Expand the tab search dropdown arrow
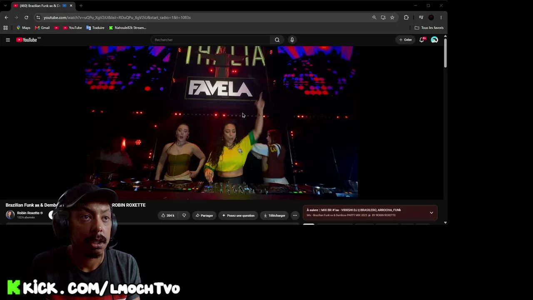Image resolution: width=533 pixels, height=300 pixels. click(5, 6)
